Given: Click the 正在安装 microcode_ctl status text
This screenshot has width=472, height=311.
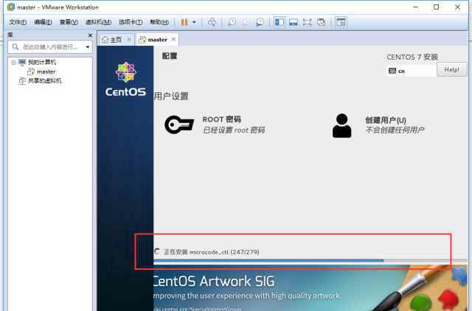Looking at the screenshot, I should [x=212, y=252].
